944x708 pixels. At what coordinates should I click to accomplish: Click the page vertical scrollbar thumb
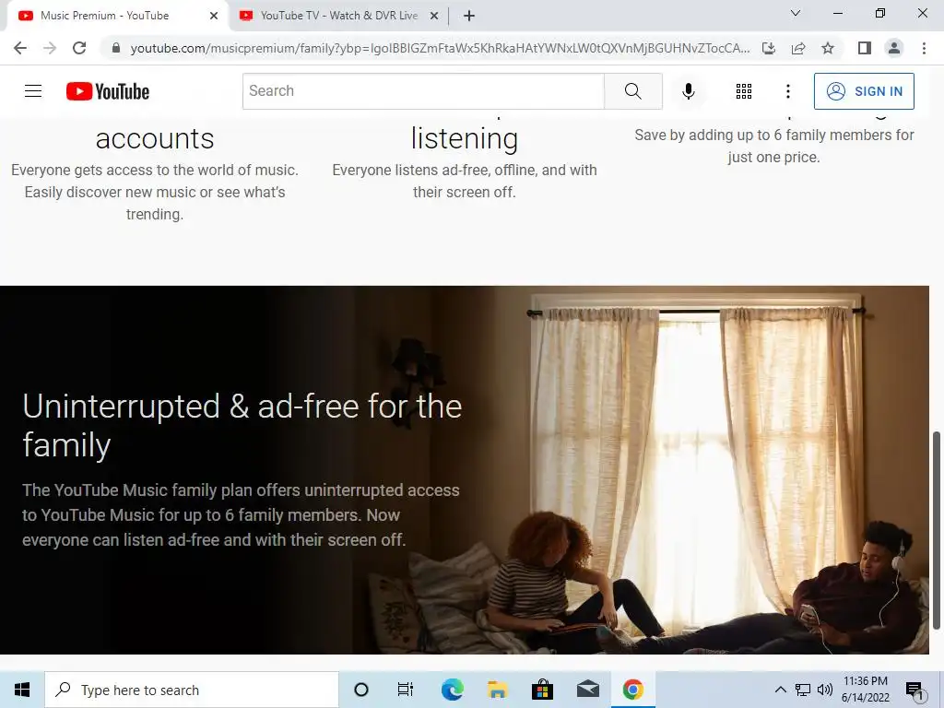point(937,530)
